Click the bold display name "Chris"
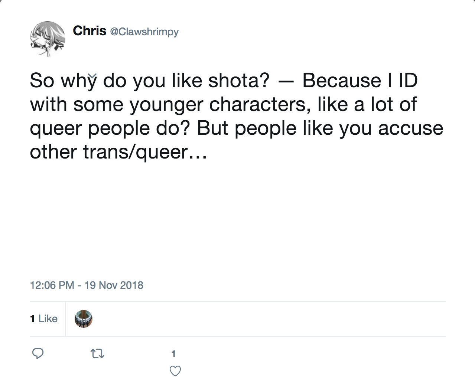Image resolution: width=475 pixels, height=382 pixels. 90,31
